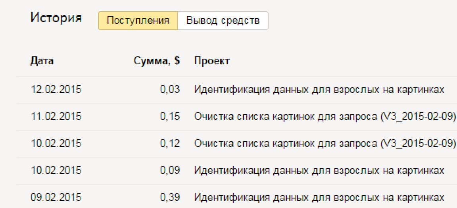Open the Очистка списка project dated 11.02.2015

[x=325, y=116]
